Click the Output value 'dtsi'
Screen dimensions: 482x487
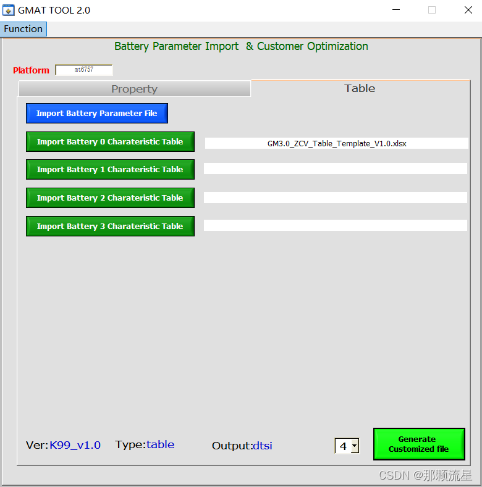[263, 446]
